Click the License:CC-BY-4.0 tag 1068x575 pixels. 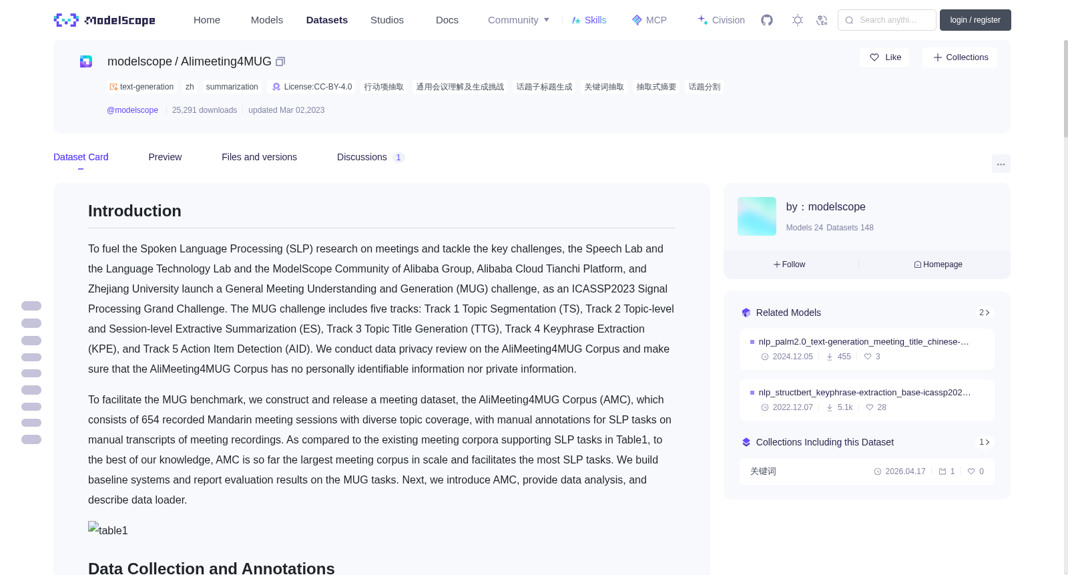pyautogui.click(x=312, y=87)
